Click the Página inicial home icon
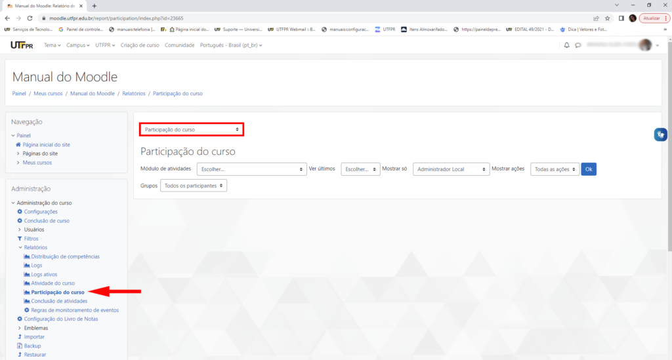The height and width of the screenshot is (360, 672). tap(18, 145)
